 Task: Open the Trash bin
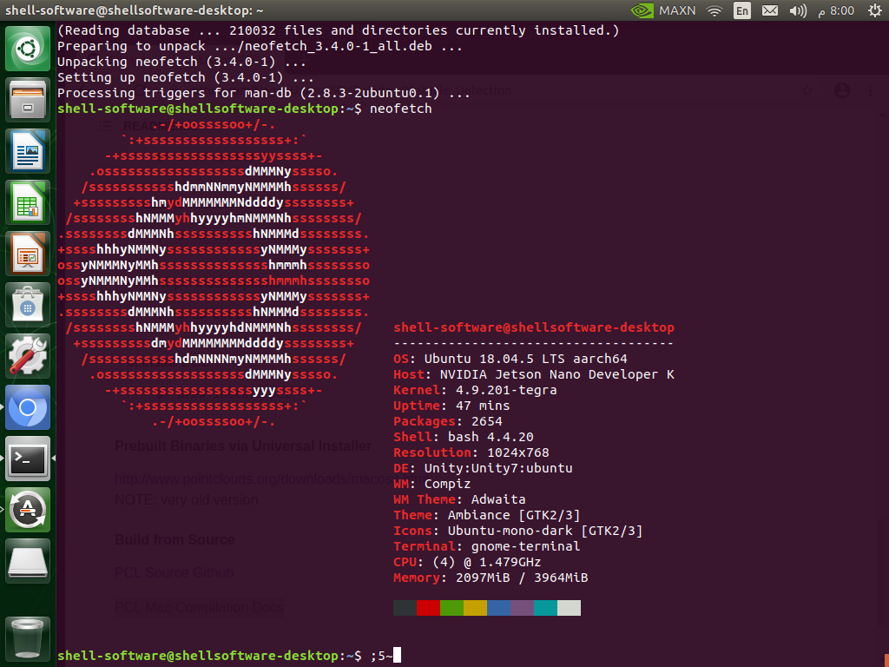tap(28, 637)
